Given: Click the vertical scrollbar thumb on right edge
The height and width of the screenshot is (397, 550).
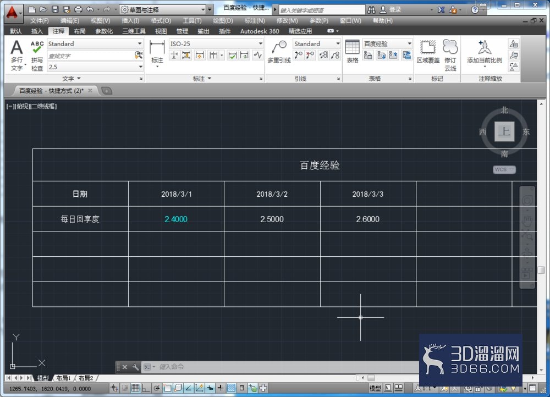Looking at the screenshot, I should (x=541, y=270).
